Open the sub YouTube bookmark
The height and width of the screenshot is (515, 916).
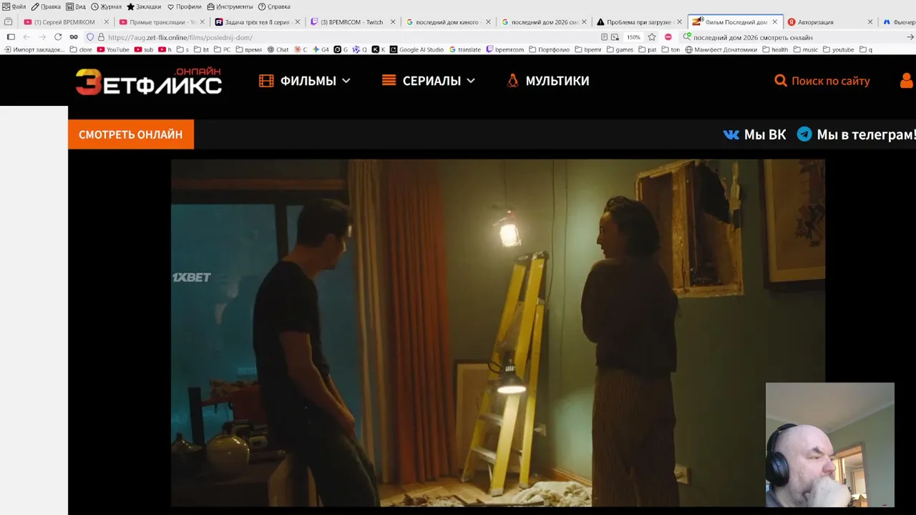click(x=144, y=50)
